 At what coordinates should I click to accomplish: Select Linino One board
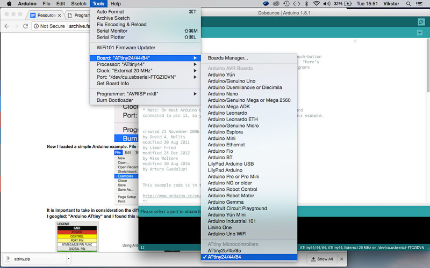pyautogui.click(x=249, y=227)
